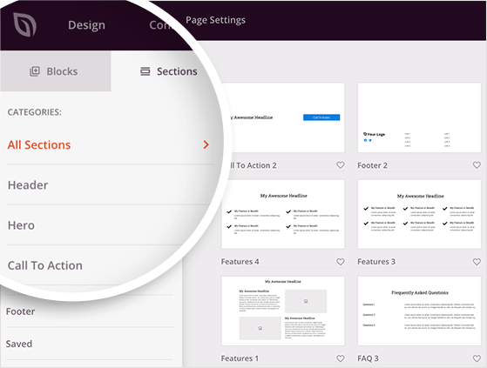
Task: Open the Design tab
Action: 86,25
